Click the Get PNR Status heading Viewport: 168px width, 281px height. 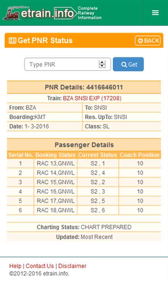45,40
